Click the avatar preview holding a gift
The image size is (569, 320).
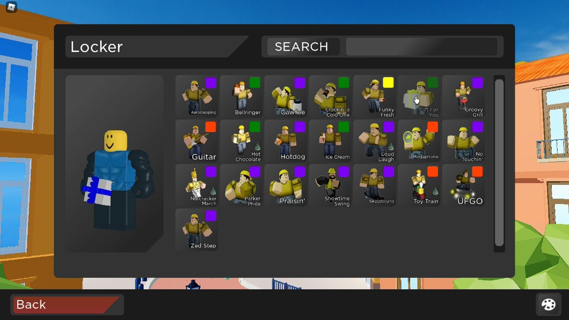[x=115, y=164]
